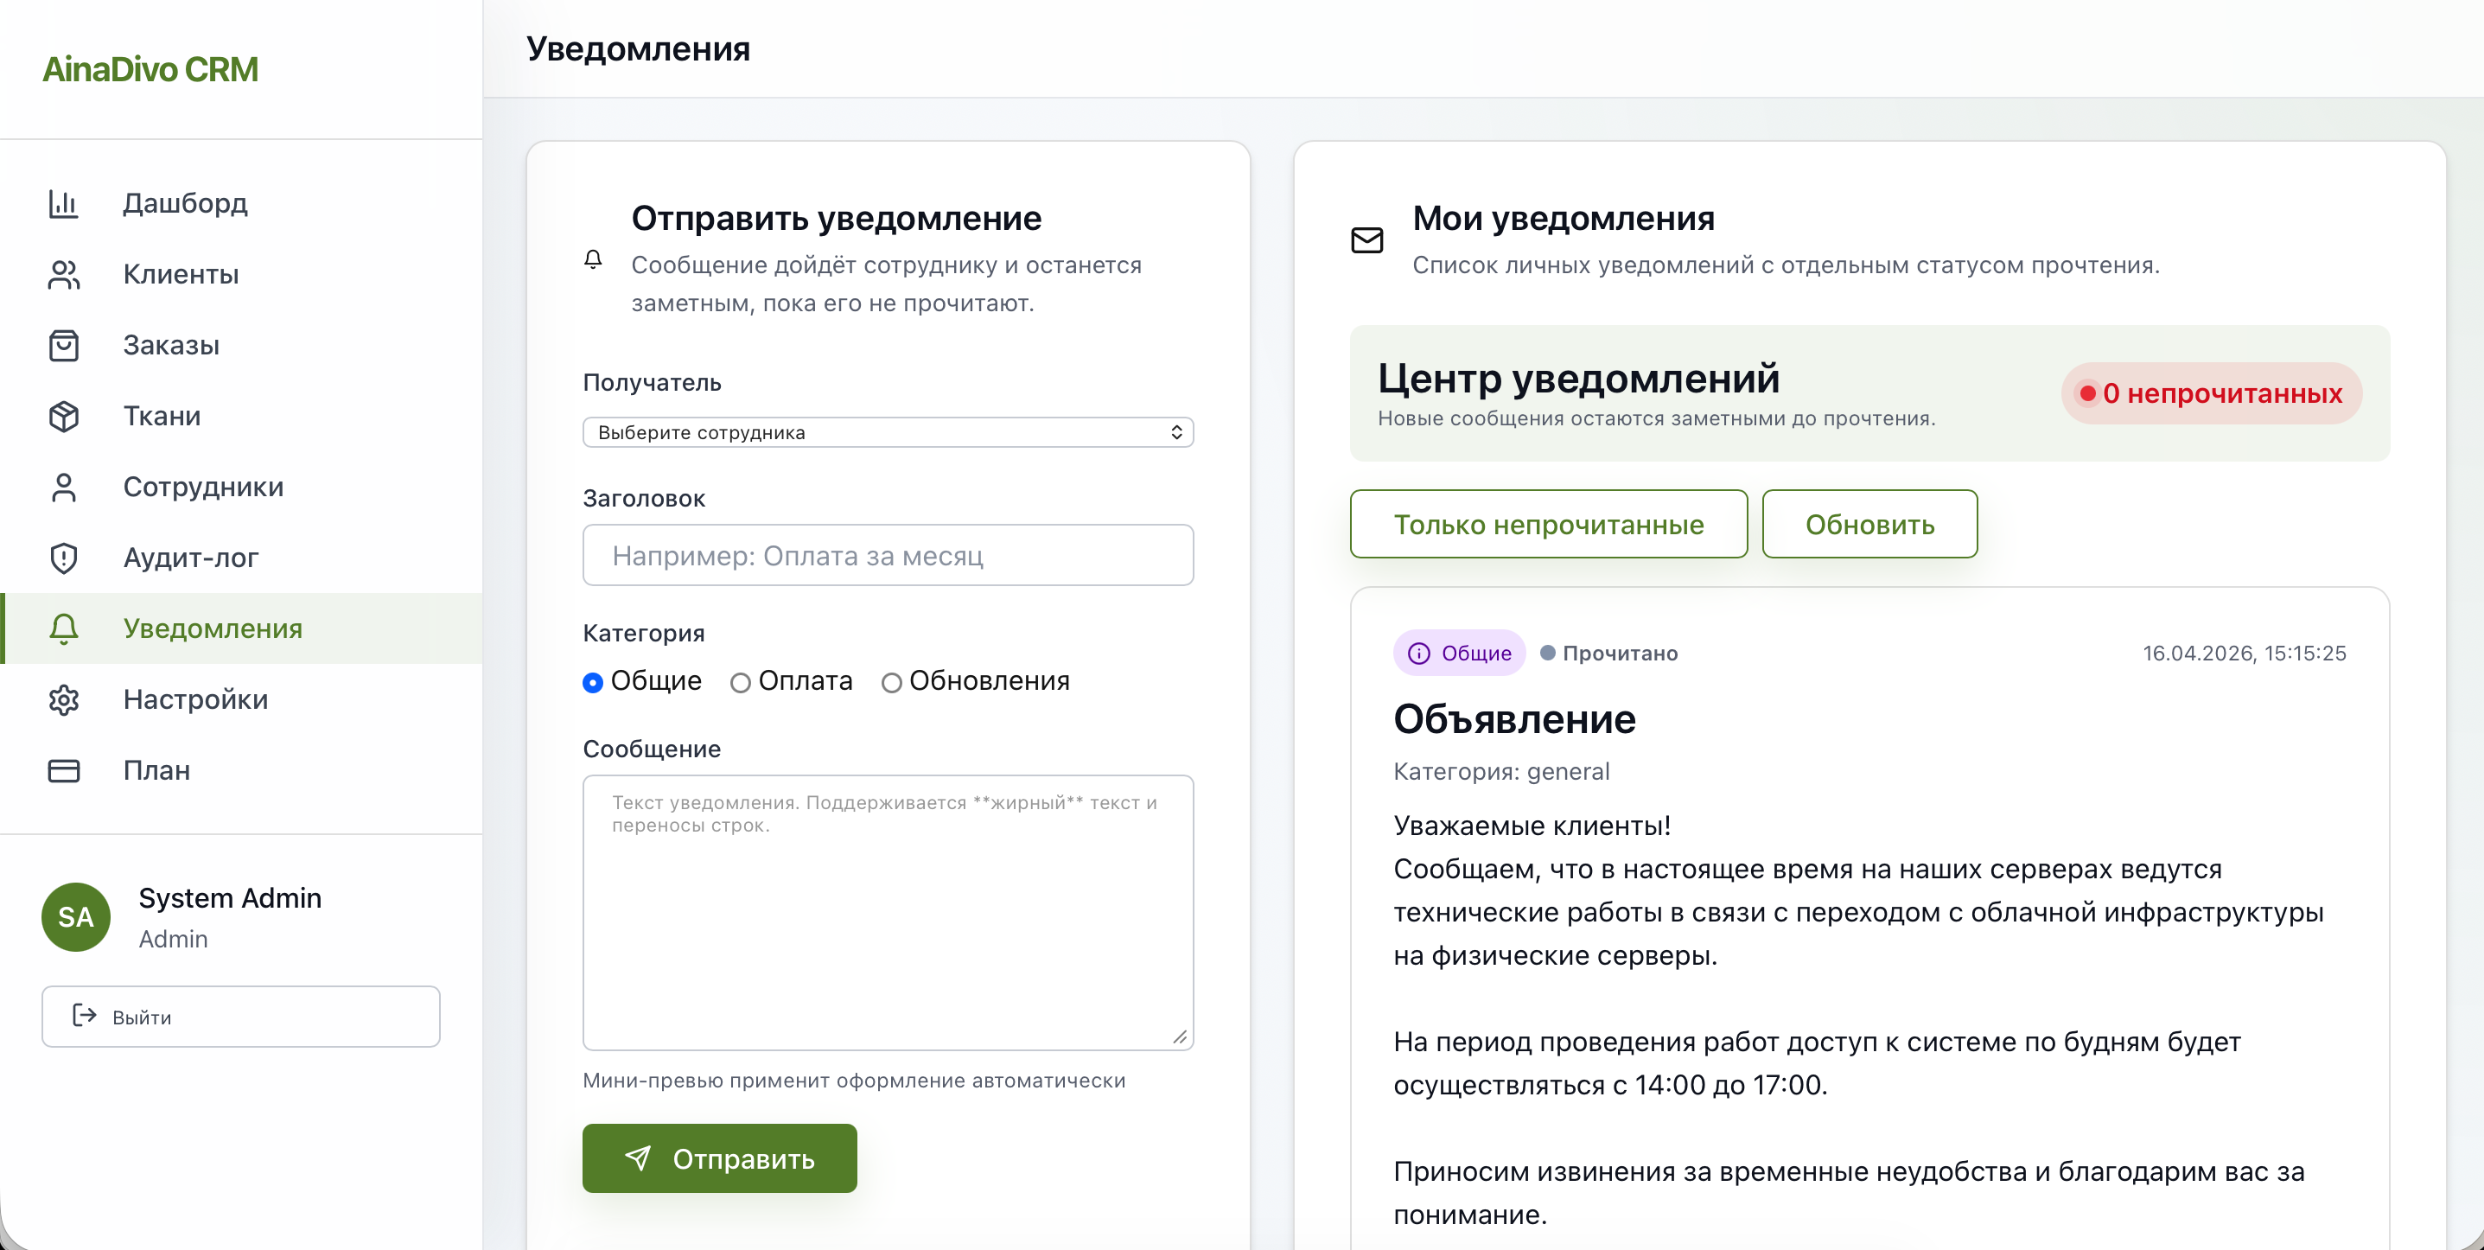Viewport: 2484px width, 1250px height.
Task: Click the timestamp 16.04.2026, 15:15:25
Action: click(x=2244, y=654)
